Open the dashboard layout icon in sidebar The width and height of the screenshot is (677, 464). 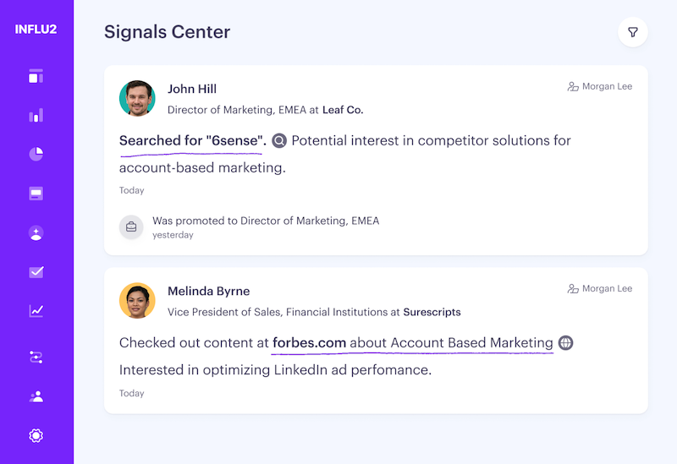point(36,76)
